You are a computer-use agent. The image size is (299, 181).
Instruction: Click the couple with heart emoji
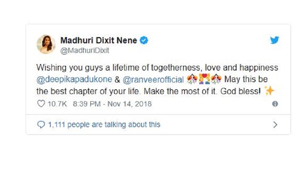205,79
